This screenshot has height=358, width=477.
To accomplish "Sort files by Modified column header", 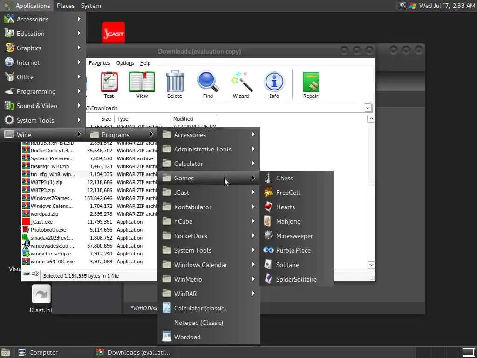I will [193, 119].
